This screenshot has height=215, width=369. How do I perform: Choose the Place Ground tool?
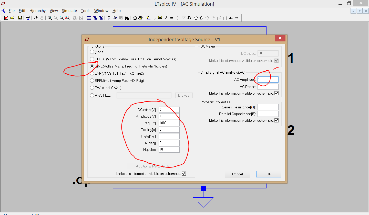pyautogui.click(x=154, y=18)
